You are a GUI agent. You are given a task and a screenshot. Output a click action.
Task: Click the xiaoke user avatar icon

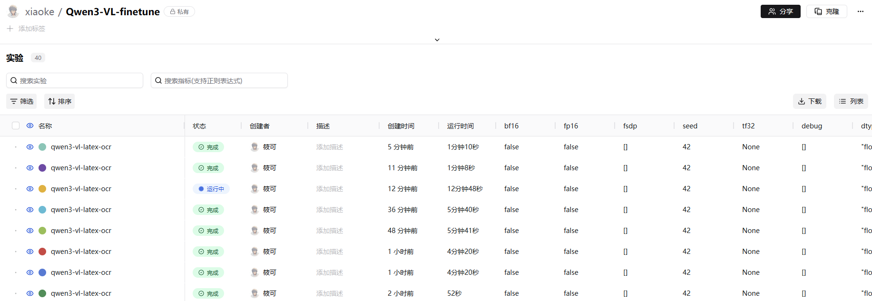click(13, 11)
